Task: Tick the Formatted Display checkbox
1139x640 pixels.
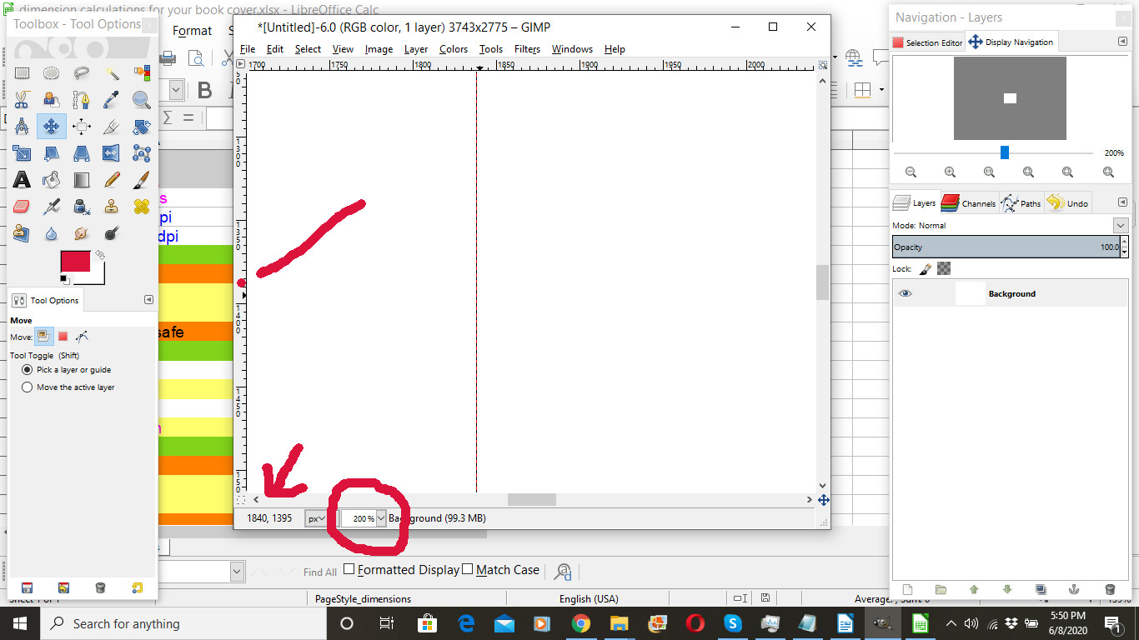Action: coord(349,569)
